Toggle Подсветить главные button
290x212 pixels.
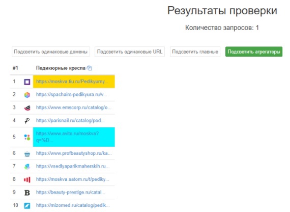[195, 51]
